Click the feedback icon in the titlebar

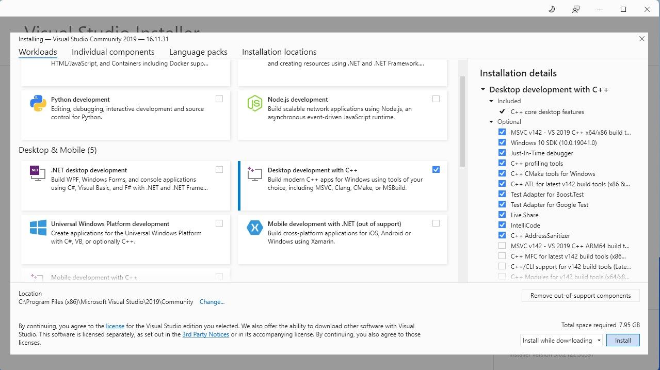pos(575,9)
